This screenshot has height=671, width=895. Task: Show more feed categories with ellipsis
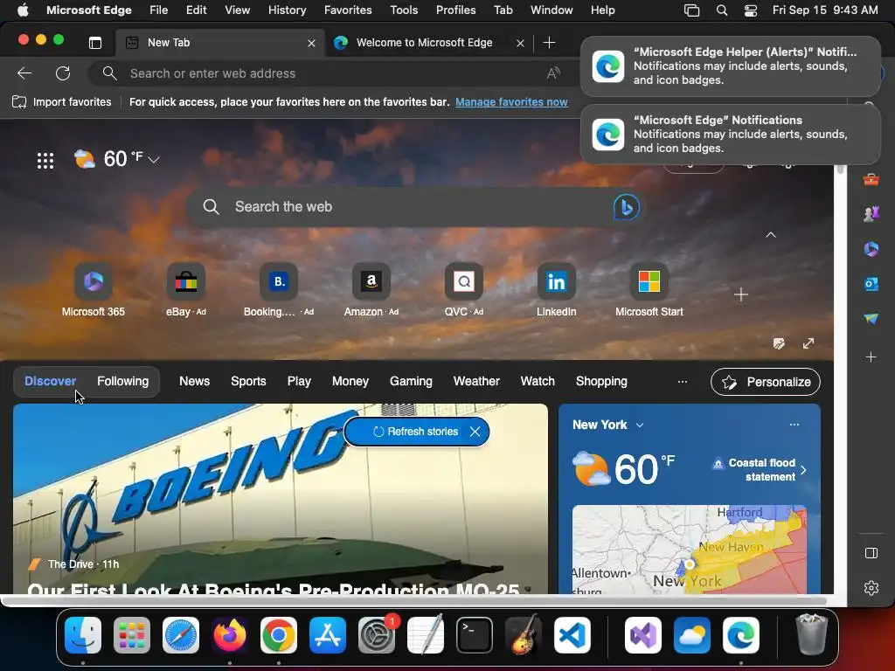(682, 381)
